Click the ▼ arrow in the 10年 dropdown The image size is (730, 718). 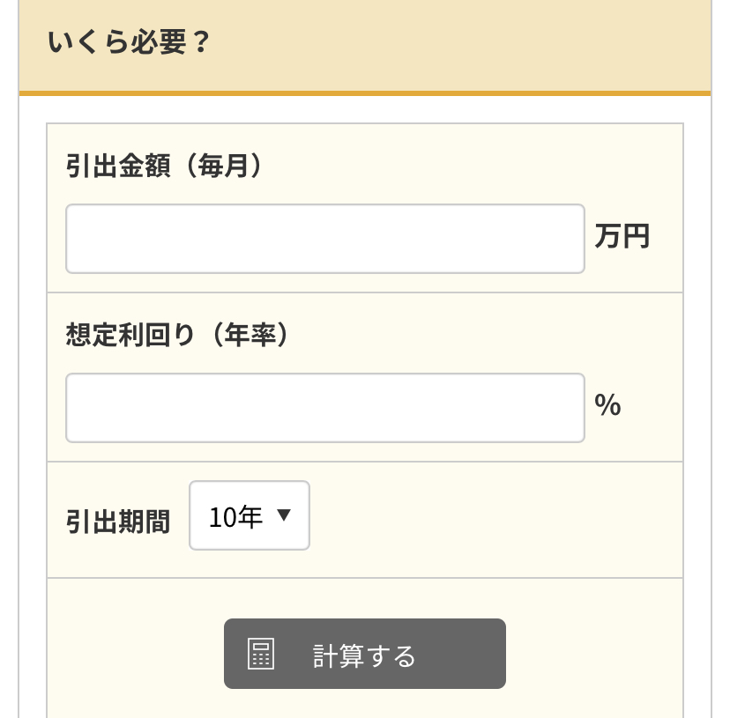point(284,514)
